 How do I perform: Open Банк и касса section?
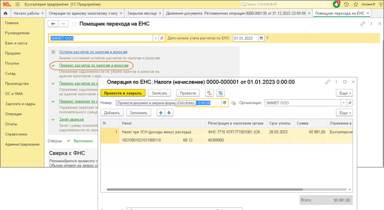[x=16, y=43]
